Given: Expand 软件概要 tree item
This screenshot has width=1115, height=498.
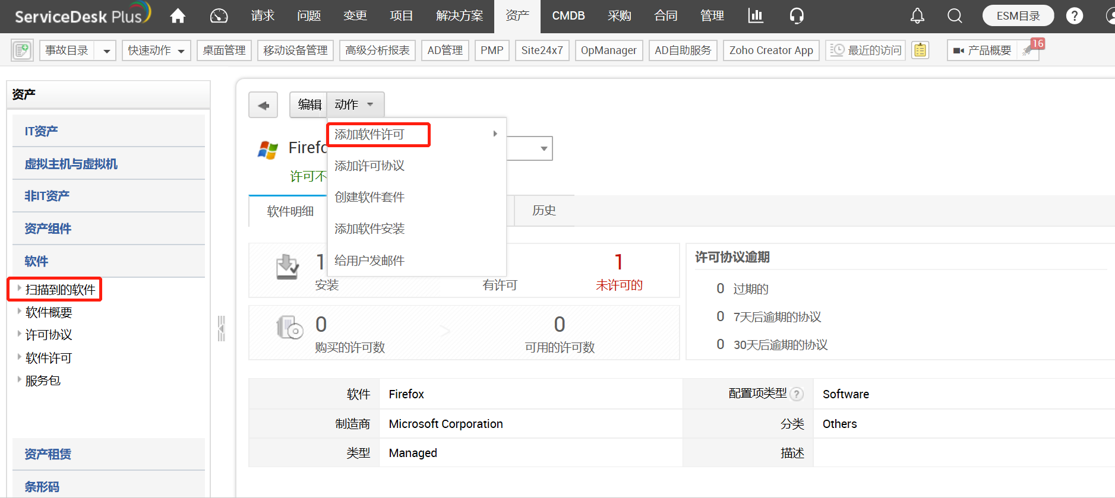Looking at the screenshot, I should point(19,311).
